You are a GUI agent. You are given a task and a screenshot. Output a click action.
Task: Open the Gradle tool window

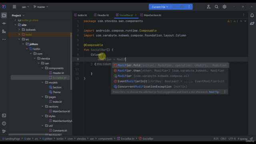pos(252,23)
